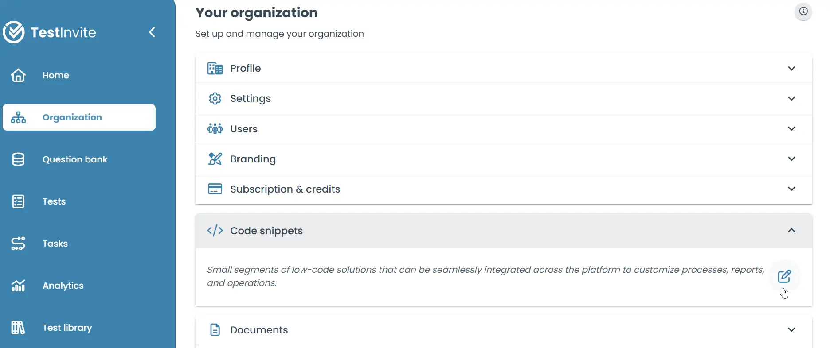Click 'Set up and manage your organization' subtitle

coord(280,34)
